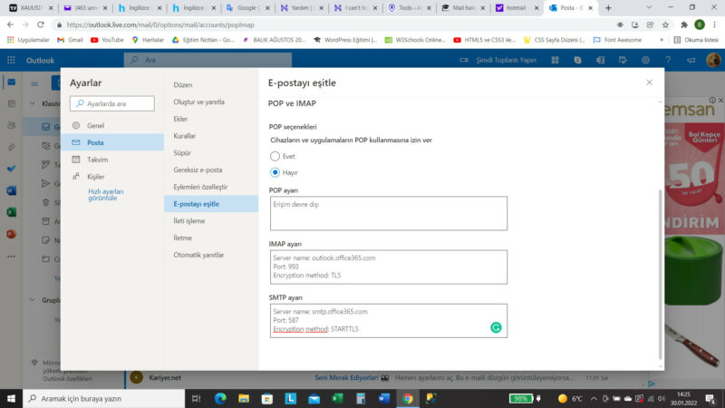Viewport: 725px width, 408px height.
Task: Close the settings dialog with X
Action: point(649,83)
